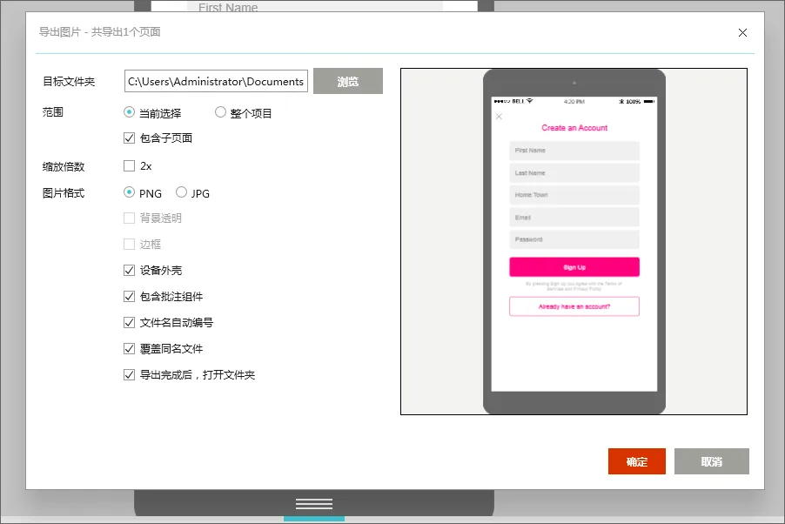Viewport: 785px width, 524px height.
Task: Click the pink Sign Up button in preview
Action: coord(574,267)
